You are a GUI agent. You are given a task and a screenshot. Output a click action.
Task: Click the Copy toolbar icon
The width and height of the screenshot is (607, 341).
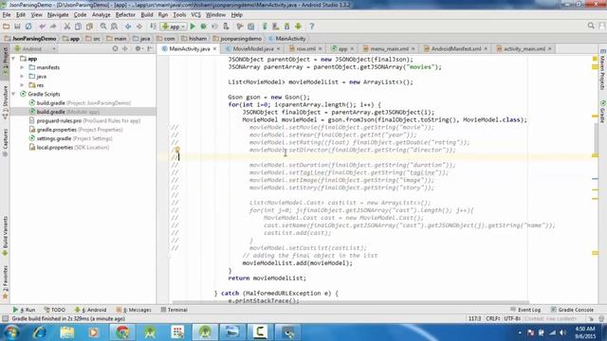(78, 27)
